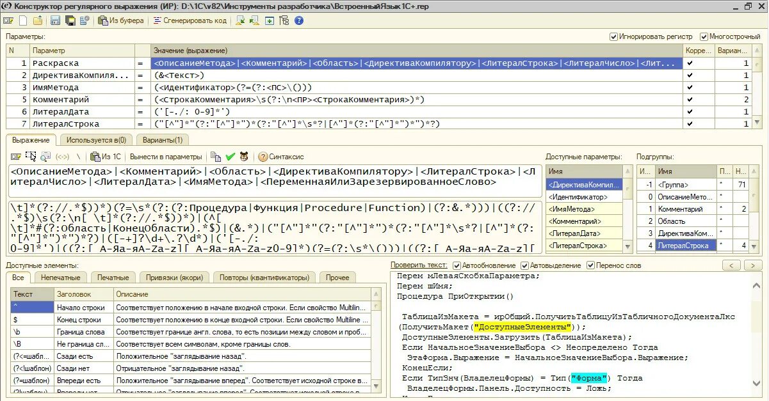Toggle "Перенос слов" checkbox
The height and width of the screenshot is (401, 769).
click(591, 265)
